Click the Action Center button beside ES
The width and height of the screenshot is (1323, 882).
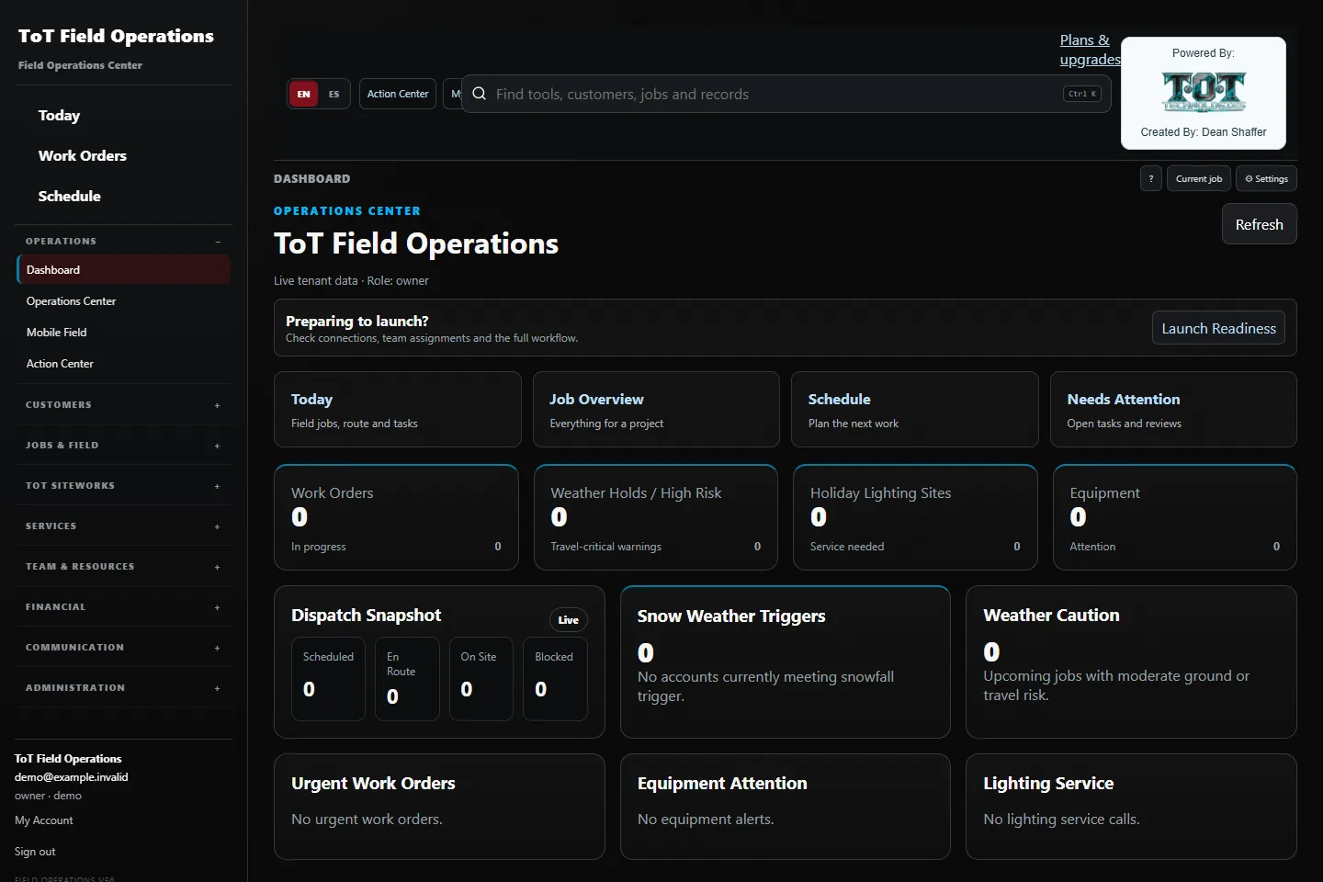click(x=398, y=94)
